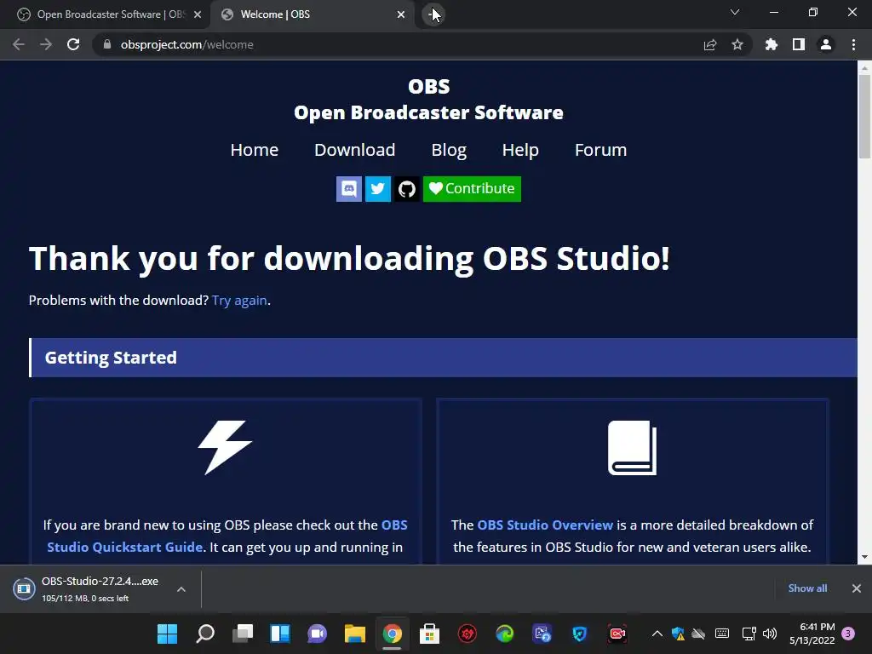The width and height of the screenshot is (872, 654).
Task: Click the book overview icon
Action: [633, 448]
